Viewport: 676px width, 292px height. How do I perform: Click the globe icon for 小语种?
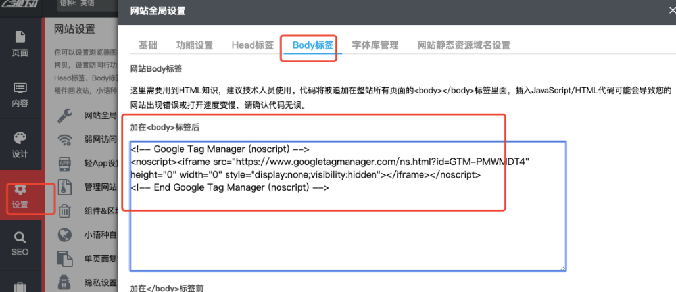[65, 234]
